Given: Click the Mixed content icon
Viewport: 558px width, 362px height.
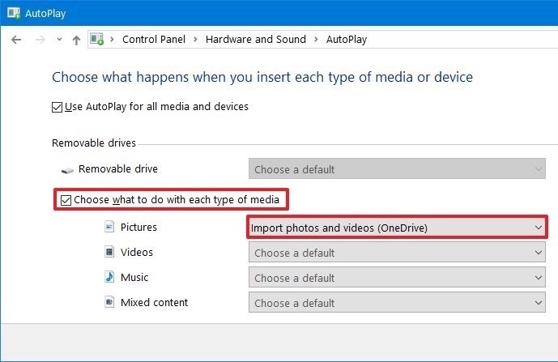Looking at the screenshot, I should [109, 303].
